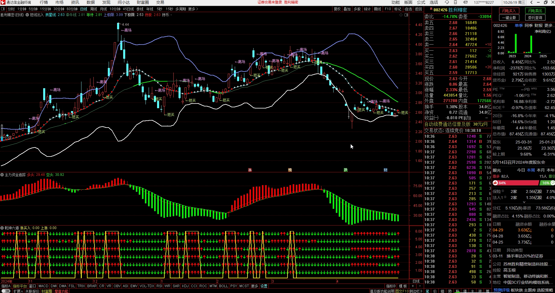Screen dimensions: 555x293
Task: Click the mobile phone icon in title bar
Action: pos(455,2)
